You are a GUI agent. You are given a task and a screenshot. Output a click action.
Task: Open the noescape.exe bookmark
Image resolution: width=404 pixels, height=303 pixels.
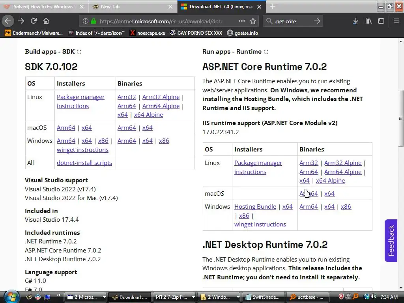point(148,33)
